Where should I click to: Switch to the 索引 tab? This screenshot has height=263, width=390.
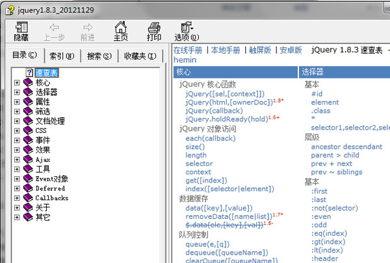(x=62, y=56)
